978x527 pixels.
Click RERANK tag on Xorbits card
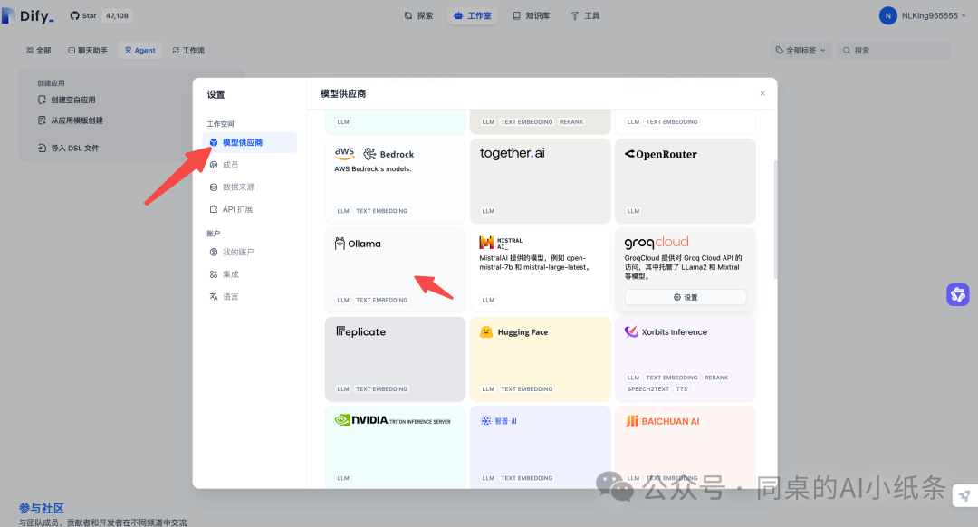tap(716, 378)
